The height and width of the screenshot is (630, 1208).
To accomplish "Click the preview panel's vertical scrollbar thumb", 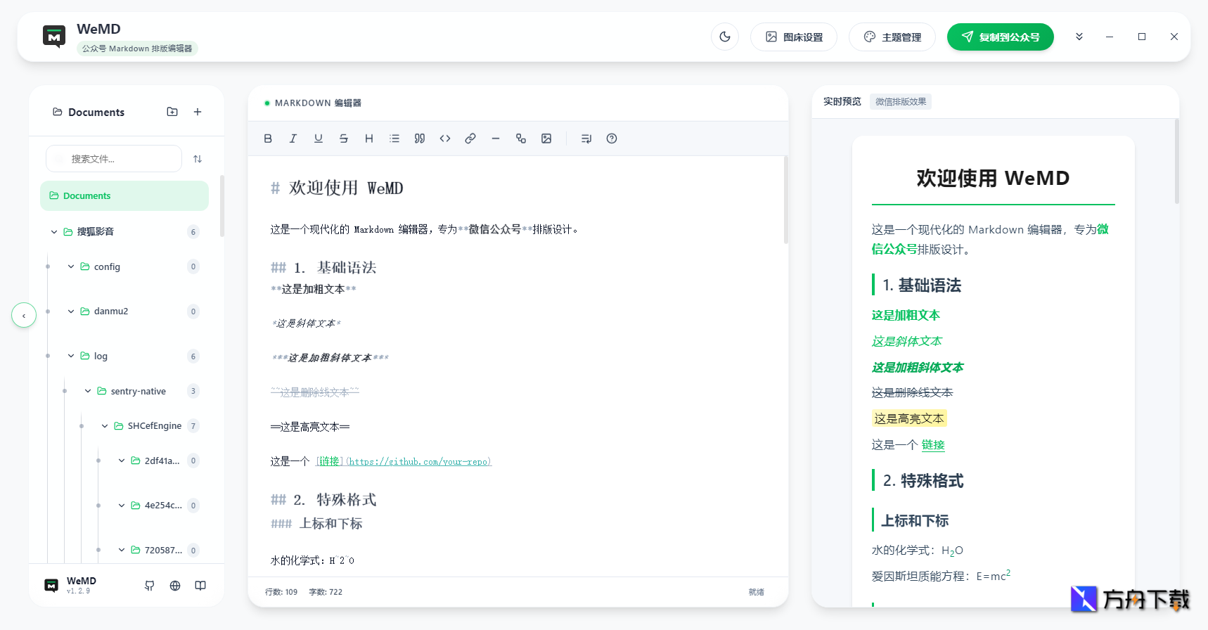I will point(1176,161).
